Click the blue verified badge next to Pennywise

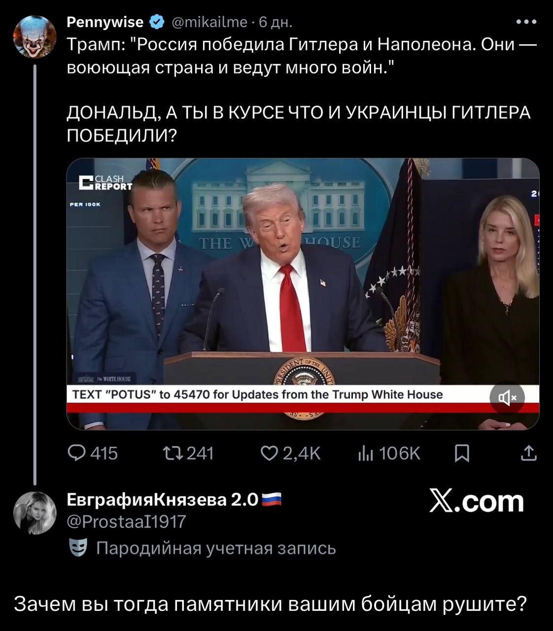click(x=156, y=22)
